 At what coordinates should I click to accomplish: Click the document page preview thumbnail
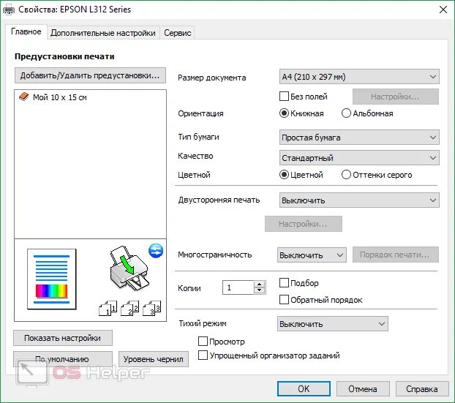pyautogui.click(x=52, y=279)
